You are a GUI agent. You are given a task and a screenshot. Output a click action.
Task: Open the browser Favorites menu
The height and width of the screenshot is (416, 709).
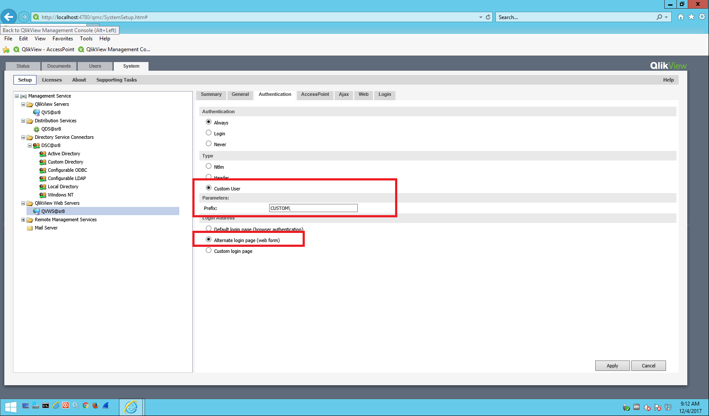coord(63,39)
